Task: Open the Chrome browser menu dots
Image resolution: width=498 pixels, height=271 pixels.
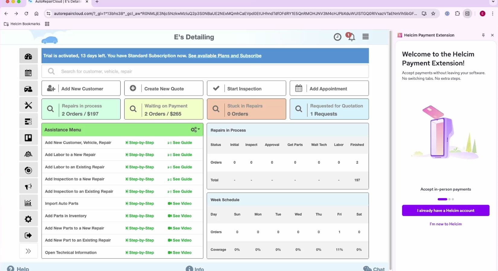Action: click(493, 14)
